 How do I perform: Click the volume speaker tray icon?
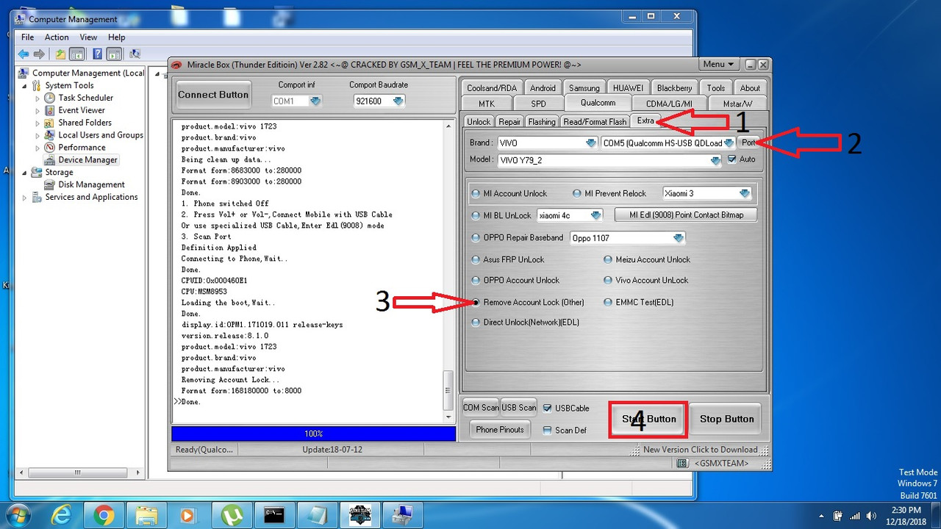click(872, 516)
